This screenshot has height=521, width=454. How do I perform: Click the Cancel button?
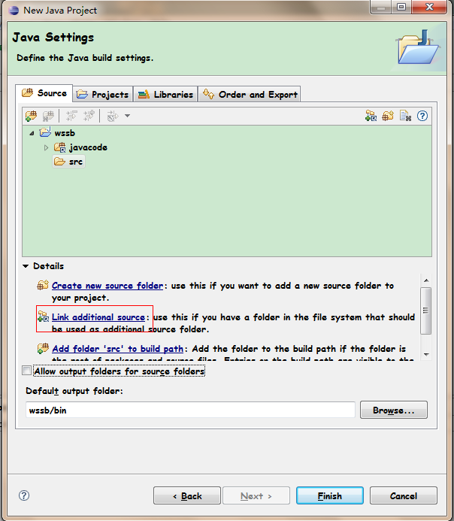tap(404, 495)
